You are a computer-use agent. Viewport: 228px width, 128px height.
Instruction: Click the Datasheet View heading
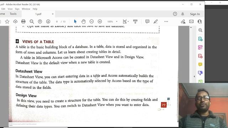click(x=29, y=71)
